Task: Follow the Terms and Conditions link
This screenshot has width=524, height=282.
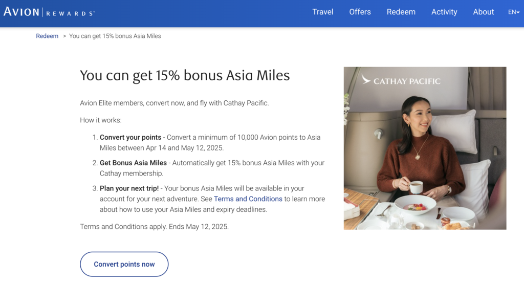Action: [x=248, y=199]
